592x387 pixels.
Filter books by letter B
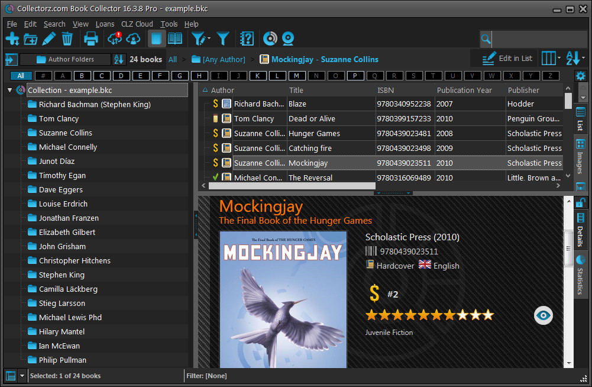82,76
